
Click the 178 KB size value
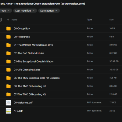(113, 102)
